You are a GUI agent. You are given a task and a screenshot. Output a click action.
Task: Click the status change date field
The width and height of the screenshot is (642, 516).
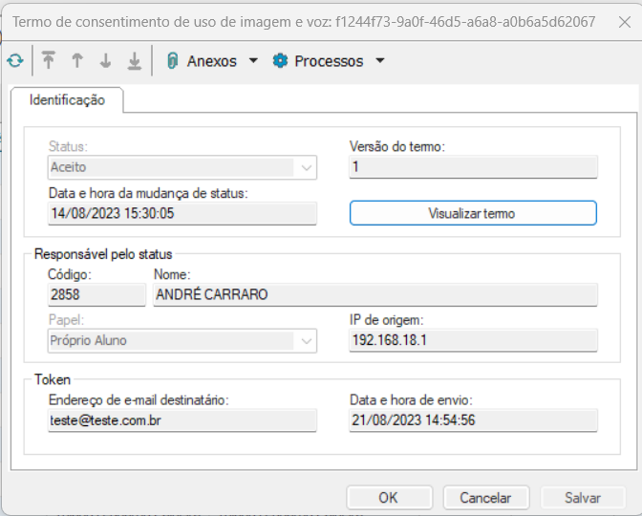click(182, 213)
